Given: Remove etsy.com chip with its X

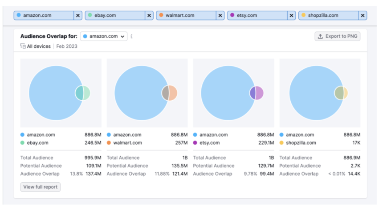Looking at the screenshot, I should click(291, 16).
